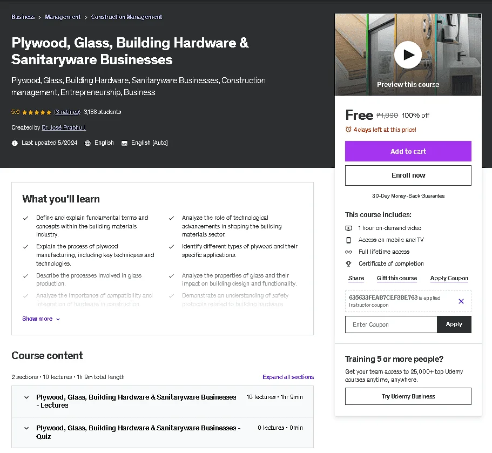Screen dimensions: 492x453
Task: Click the on-demand video icon in course includes
Action: [348, 228]
